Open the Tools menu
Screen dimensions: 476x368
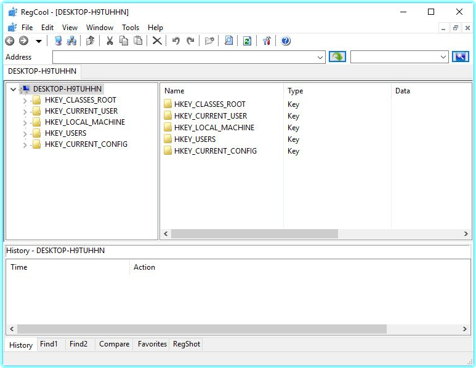click(131, 28)
